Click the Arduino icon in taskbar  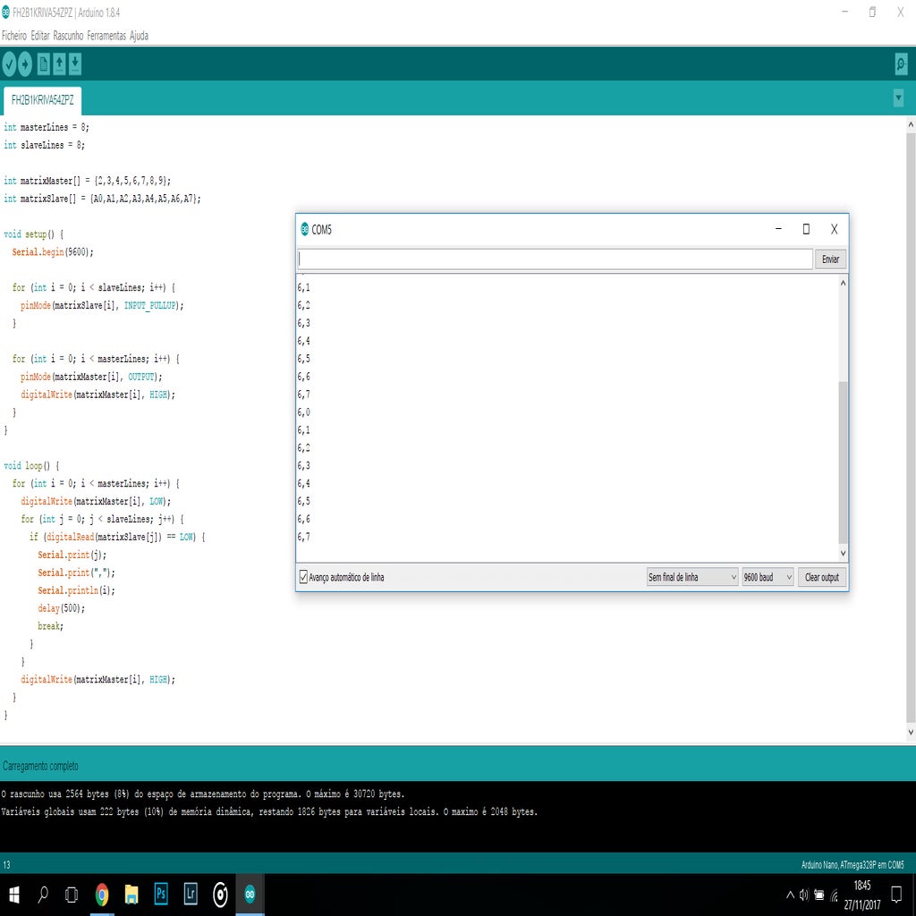point(250,895)
